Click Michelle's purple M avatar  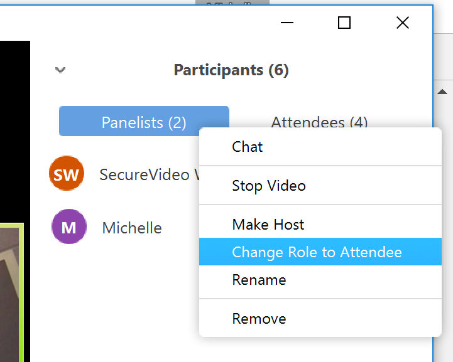coord(68,227)
